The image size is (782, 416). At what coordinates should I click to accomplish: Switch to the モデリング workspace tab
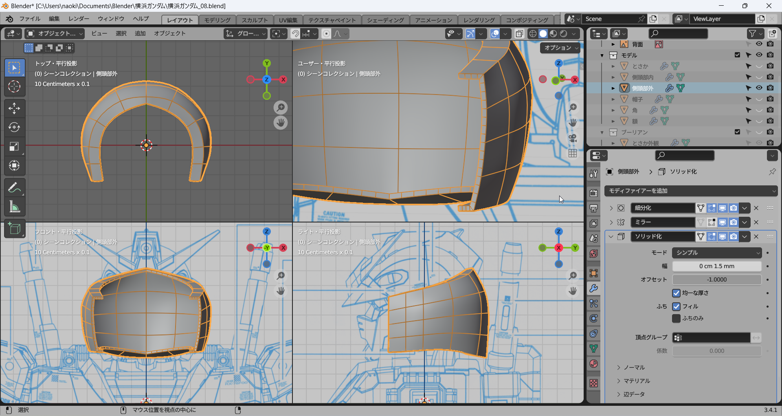point(217,20)
